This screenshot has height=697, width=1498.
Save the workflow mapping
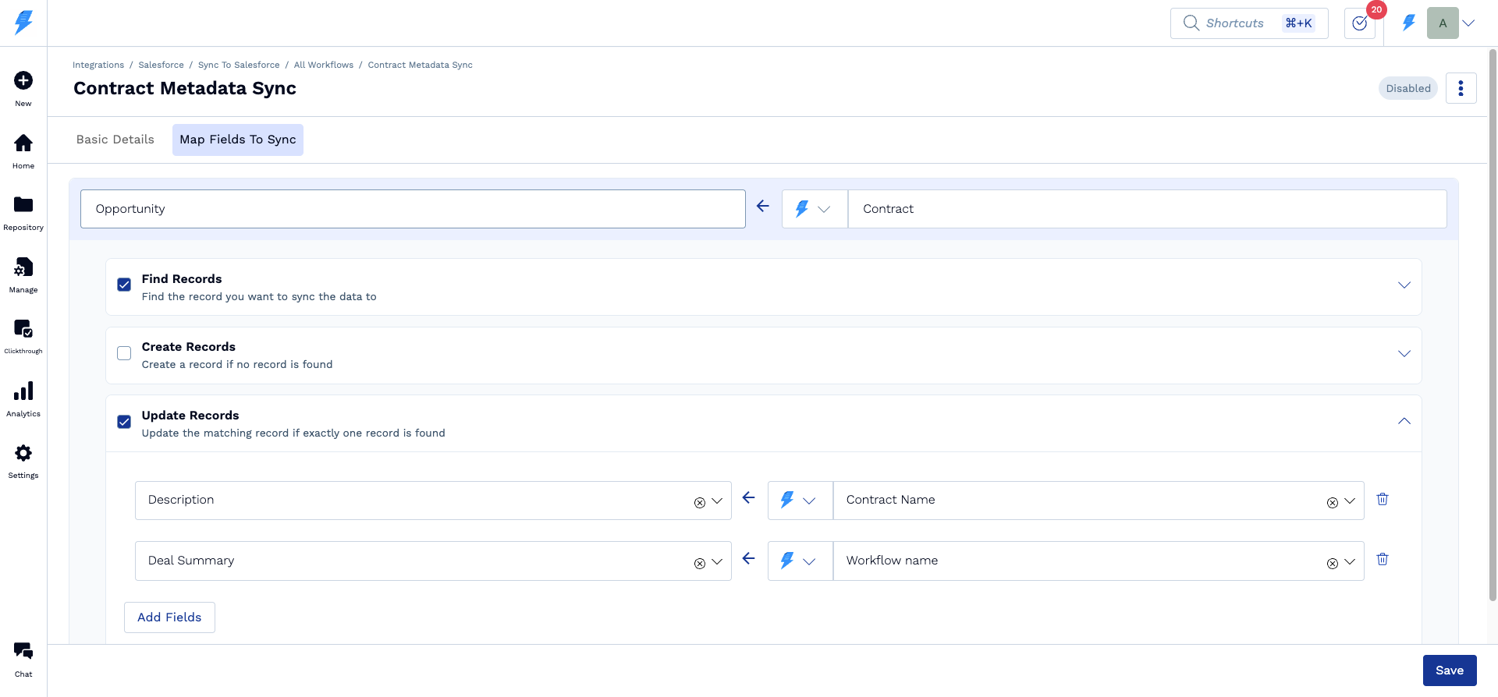(x=1449, y=670)
